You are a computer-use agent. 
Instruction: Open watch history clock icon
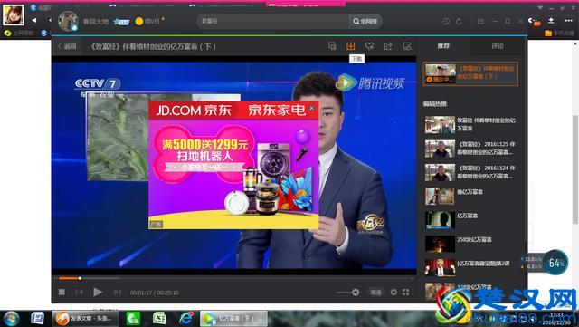click(446, 22)
